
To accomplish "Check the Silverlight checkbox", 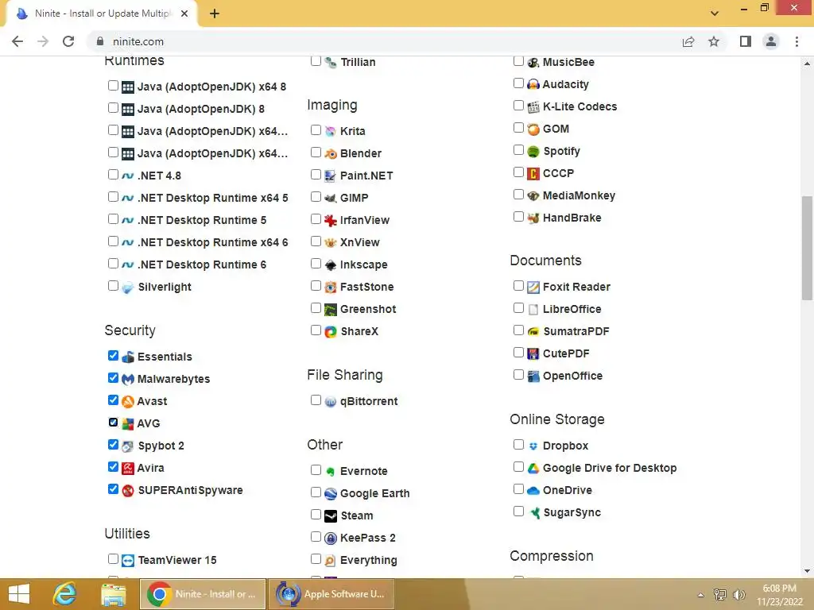I will 113,285.
